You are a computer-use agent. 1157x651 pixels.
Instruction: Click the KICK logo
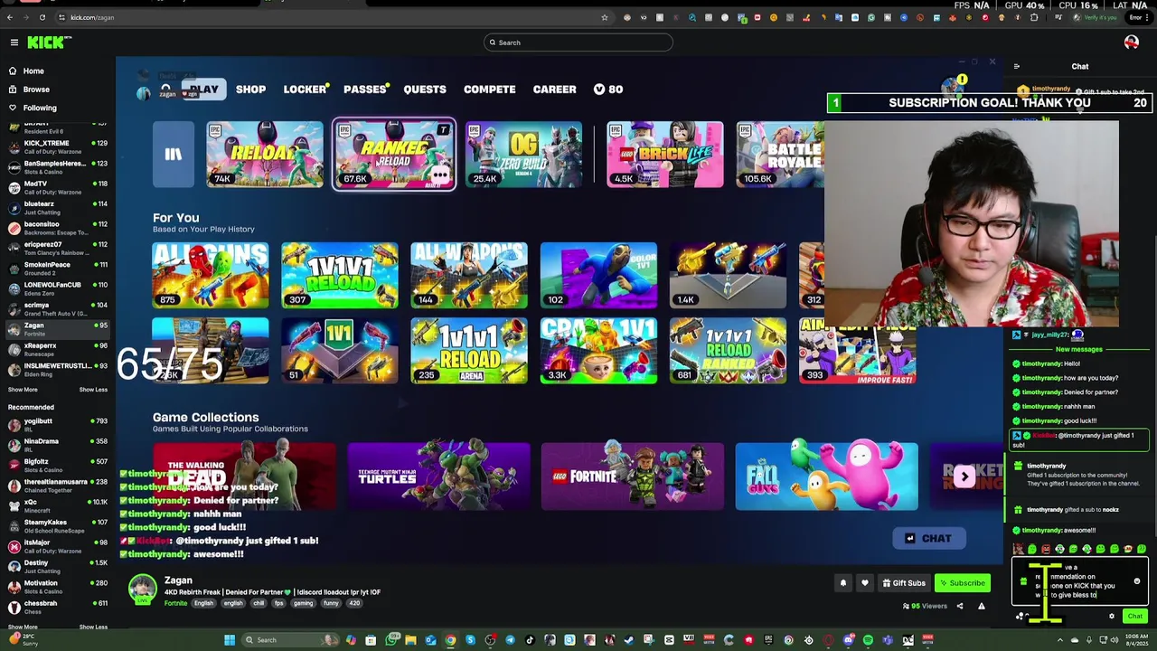coord(48,42)
